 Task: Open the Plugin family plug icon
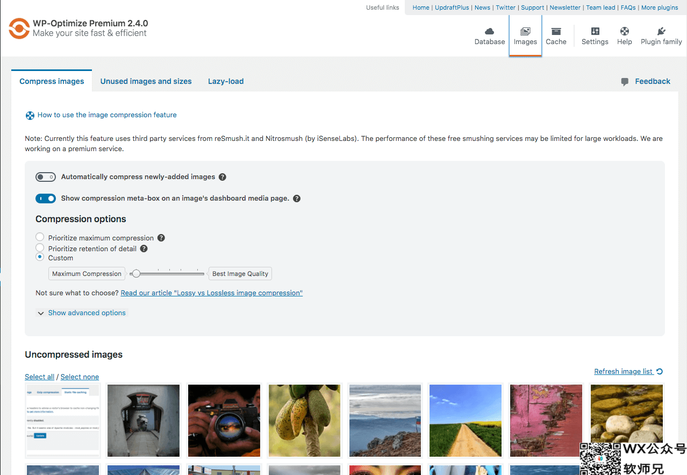click(661, 31)
